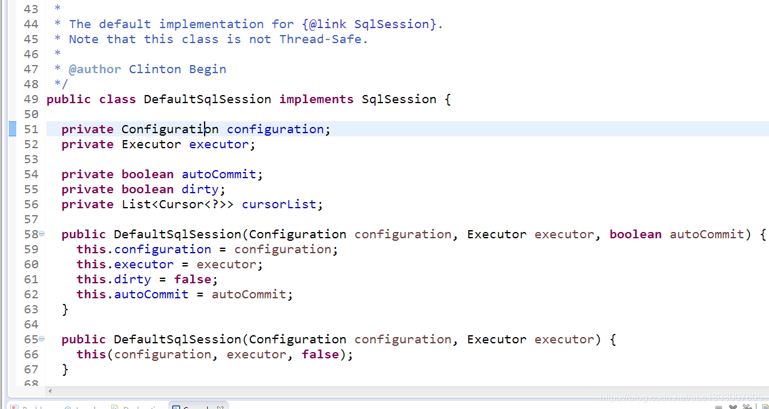Viewport: 769px width, 409px height.
Task: Click the Javadoc @ icon on its tab
Action: click(x=69, y=406)
